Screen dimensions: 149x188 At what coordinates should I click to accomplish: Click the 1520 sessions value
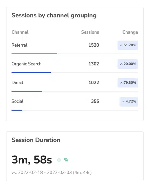pos(94,45)
